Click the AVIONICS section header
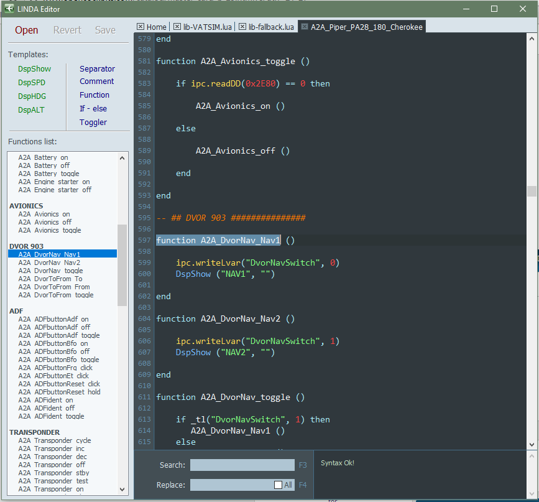The height and width of the screenshot is (502, 539). [x=26, y=206]
